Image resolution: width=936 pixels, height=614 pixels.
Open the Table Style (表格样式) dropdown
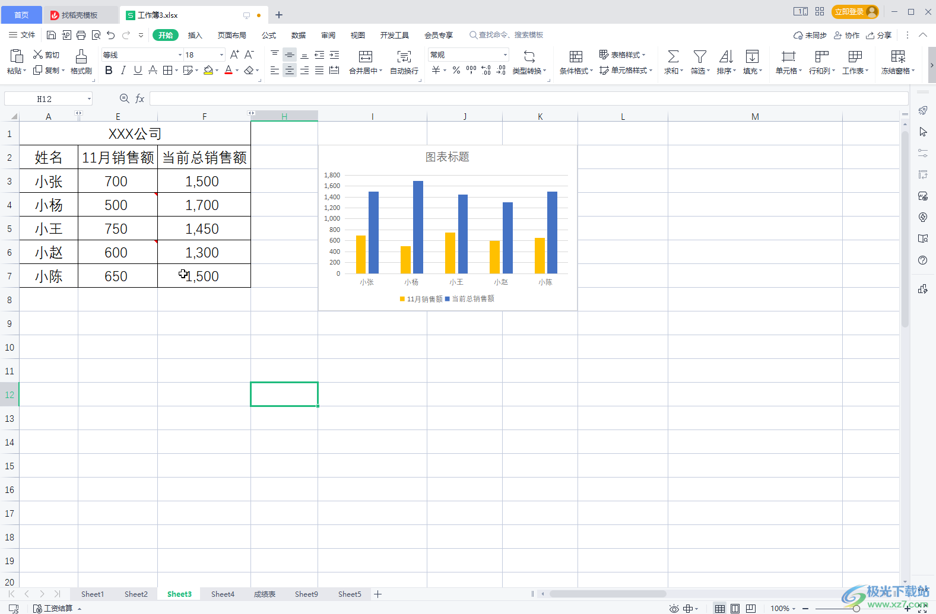(x=622, y=55)
